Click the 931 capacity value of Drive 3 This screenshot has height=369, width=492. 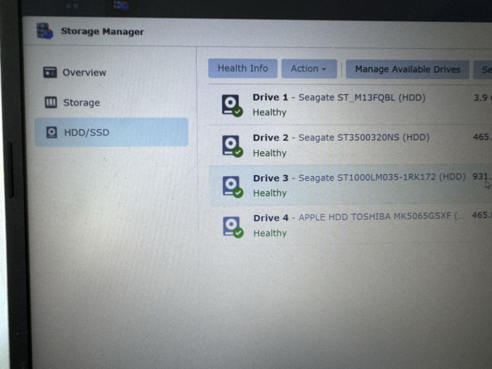point(481,177)
